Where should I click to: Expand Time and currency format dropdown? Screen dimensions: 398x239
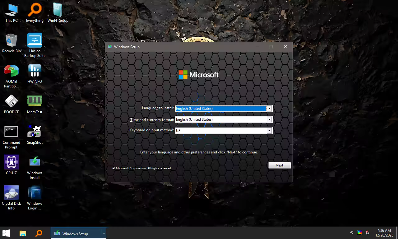tap(269, 119)
